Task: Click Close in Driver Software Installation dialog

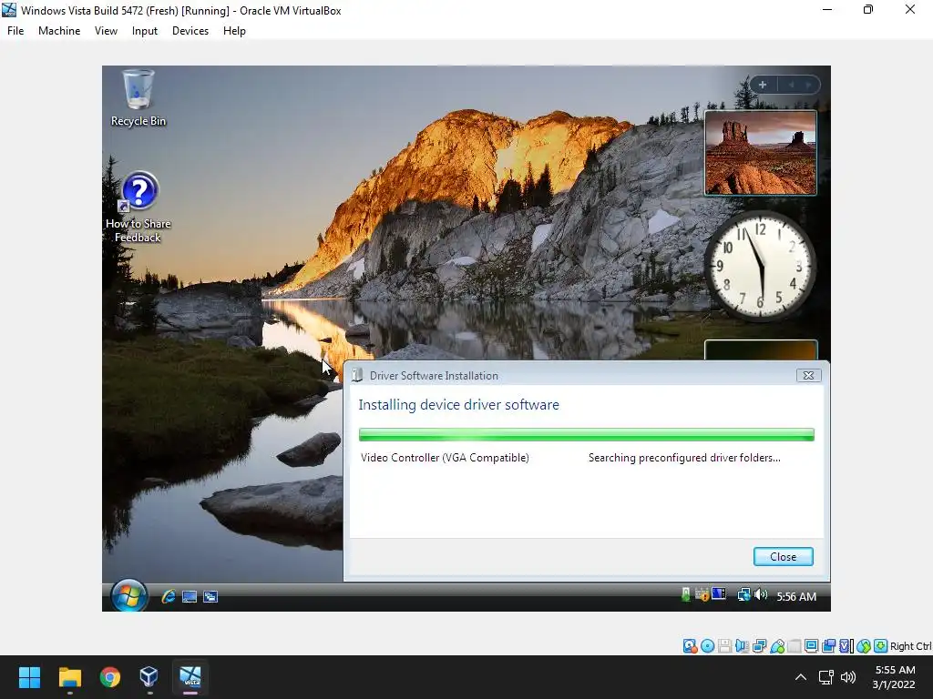Action: 783,556
